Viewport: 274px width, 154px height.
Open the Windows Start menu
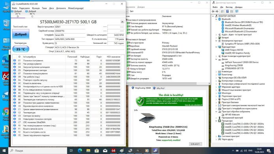point(4,150)
